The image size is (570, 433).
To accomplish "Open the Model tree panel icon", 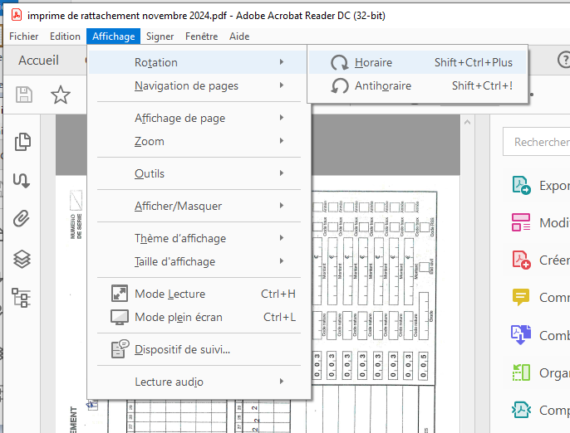I will [22, 298].
